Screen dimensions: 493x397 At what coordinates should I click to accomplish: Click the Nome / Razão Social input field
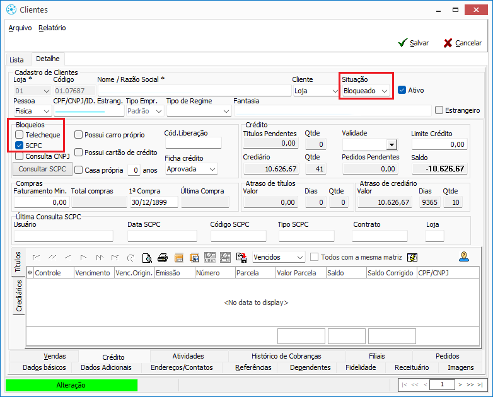(x=195, y=91)
